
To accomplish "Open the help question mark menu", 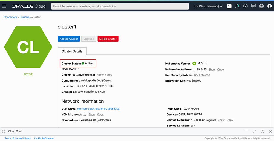I will coord(245,6).
